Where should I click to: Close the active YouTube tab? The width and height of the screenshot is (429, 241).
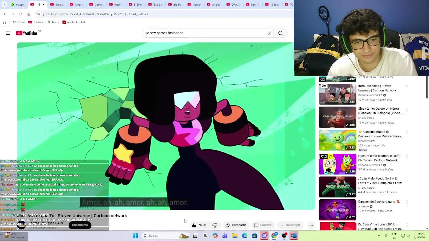point(43,4)
